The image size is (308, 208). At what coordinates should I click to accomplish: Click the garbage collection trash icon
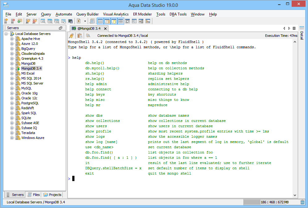click(302, 202)
